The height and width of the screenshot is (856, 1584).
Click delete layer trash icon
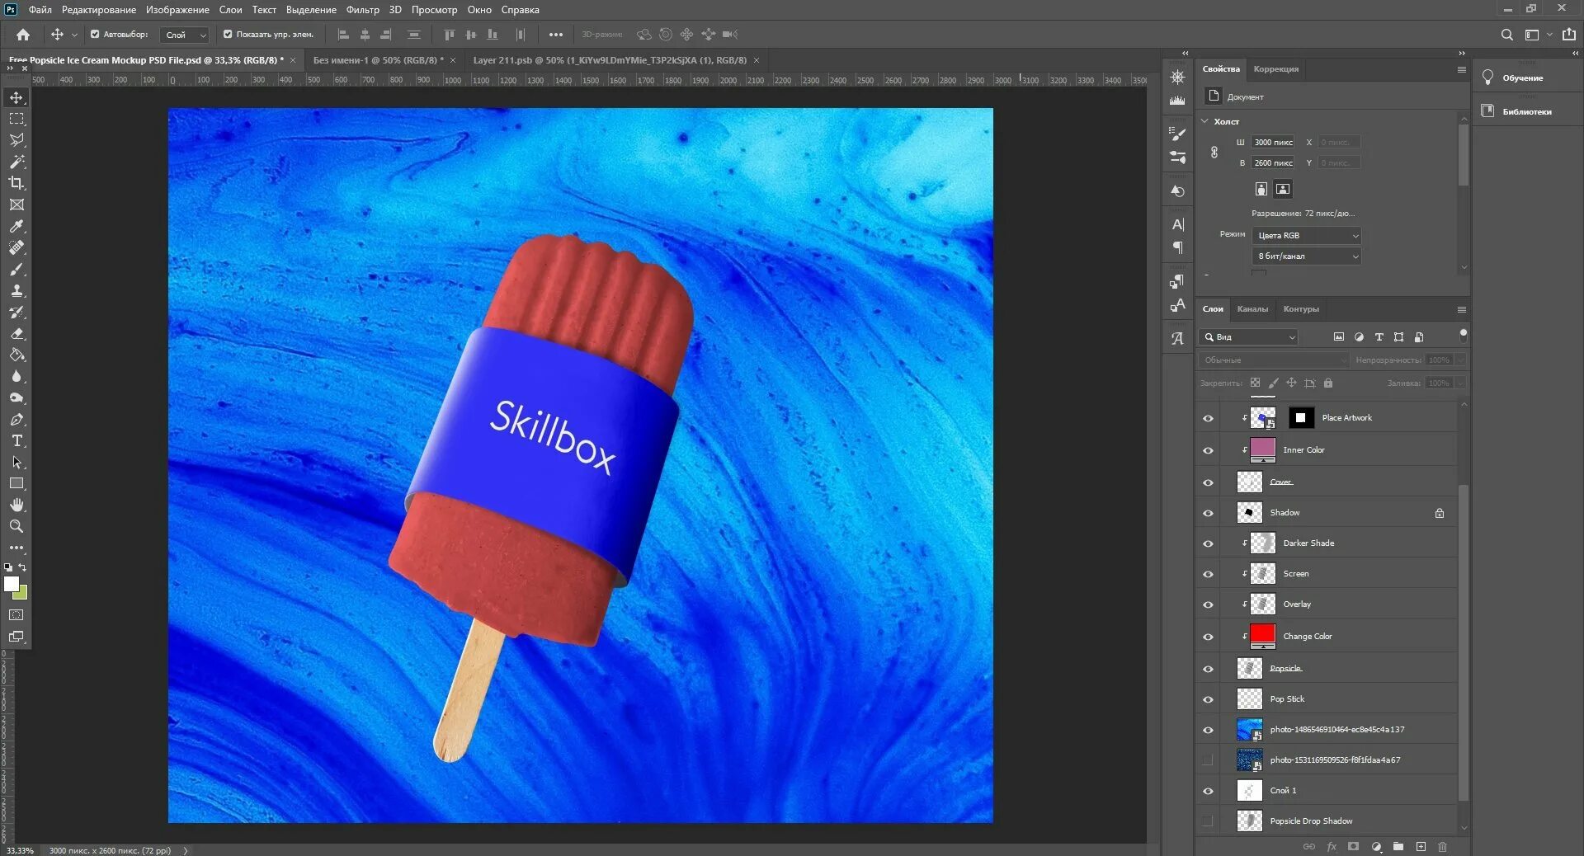click(1442, 847)
